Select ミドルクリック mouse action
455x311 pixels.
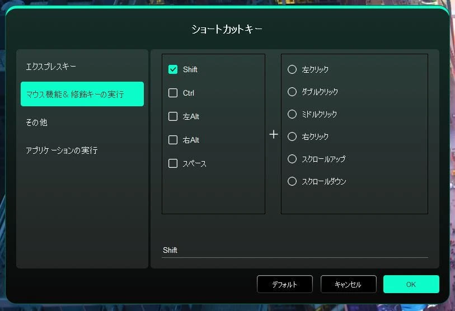[x=292, y=114]
